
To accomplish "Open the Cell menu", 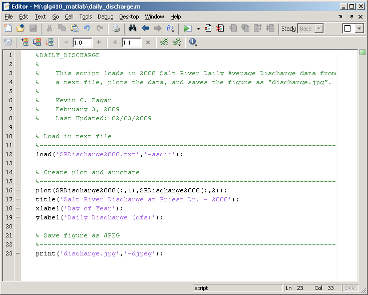I will pos(69,17).
